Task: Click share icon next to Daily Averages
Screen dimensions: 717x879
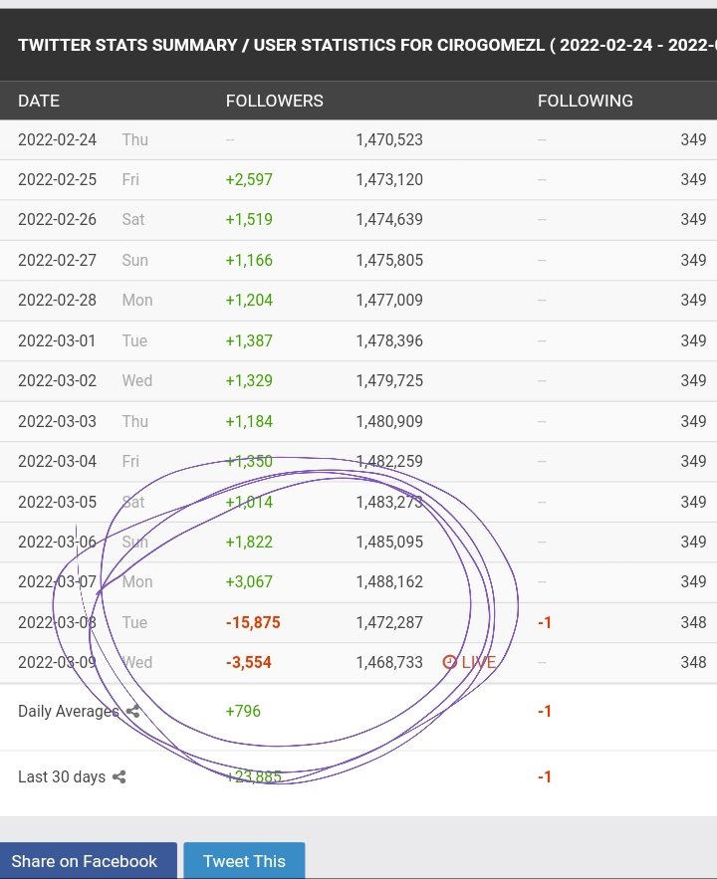Action: (132, 712)
